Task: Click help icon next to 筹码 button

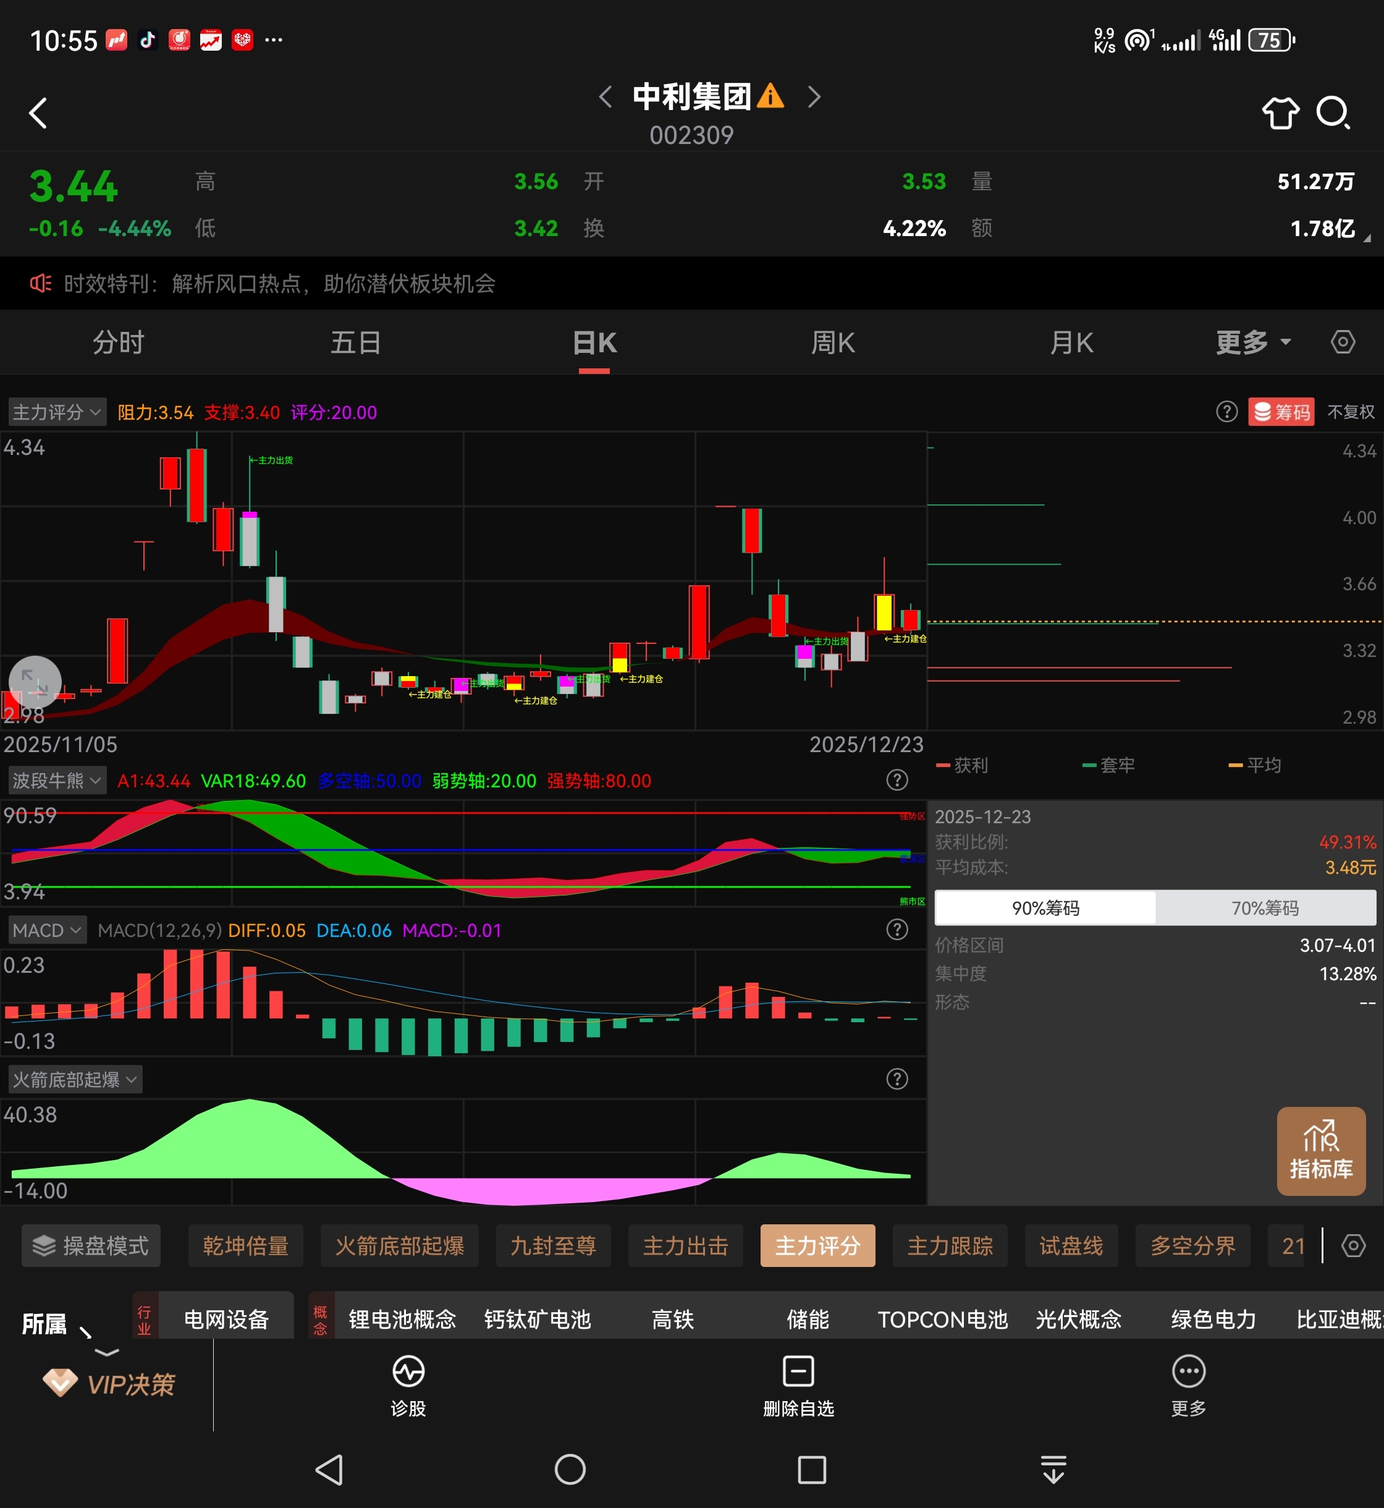Action: (1226, 411)
